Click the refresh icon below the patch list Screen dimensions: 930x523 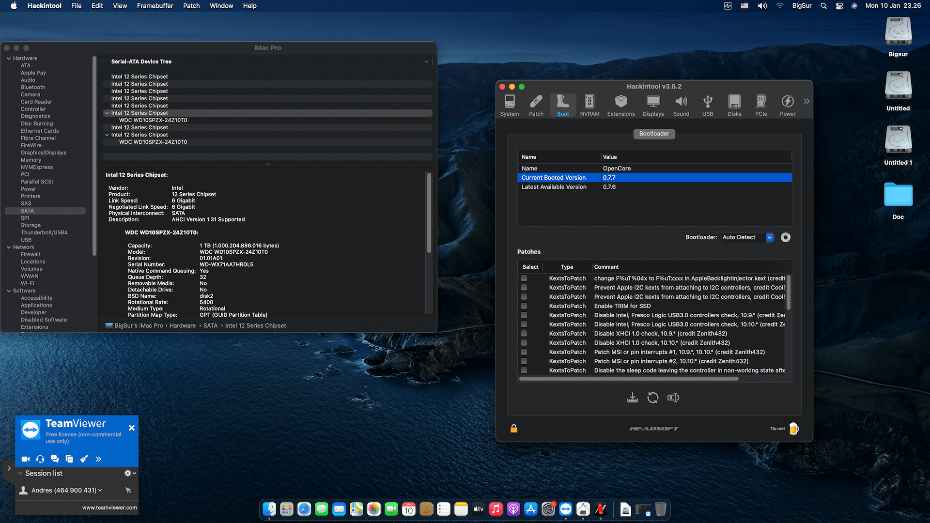(653, 398)
